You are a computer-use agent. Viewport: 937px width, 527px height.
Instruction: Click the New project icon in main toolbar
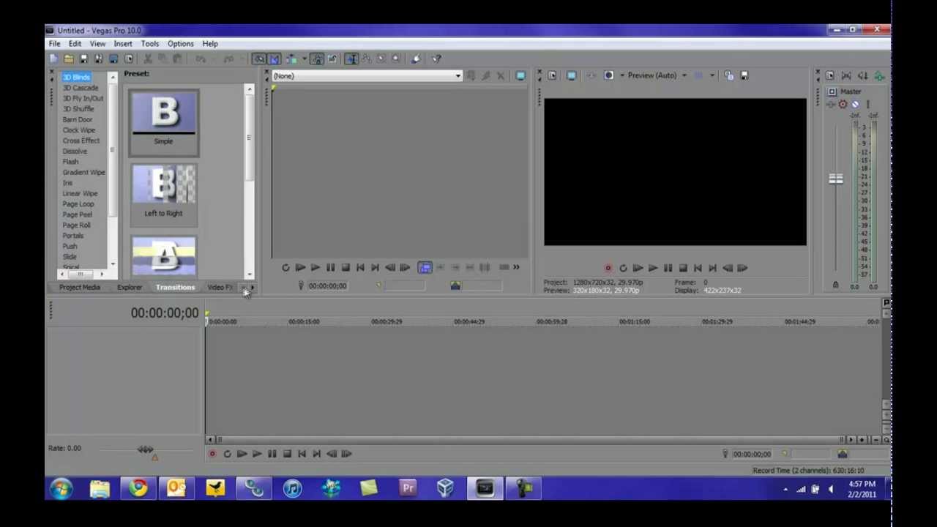53,59
